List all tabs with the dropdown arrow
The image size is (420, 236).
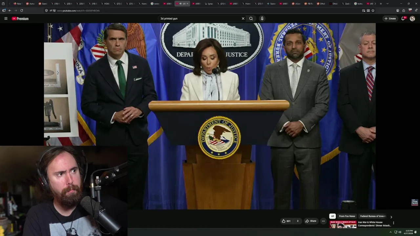(388, 4)
